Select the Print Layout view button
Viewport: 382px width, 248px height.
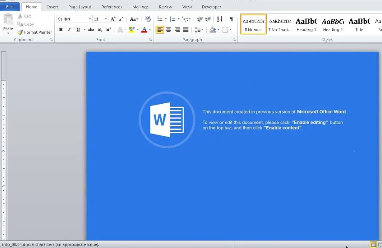point(373,244)
